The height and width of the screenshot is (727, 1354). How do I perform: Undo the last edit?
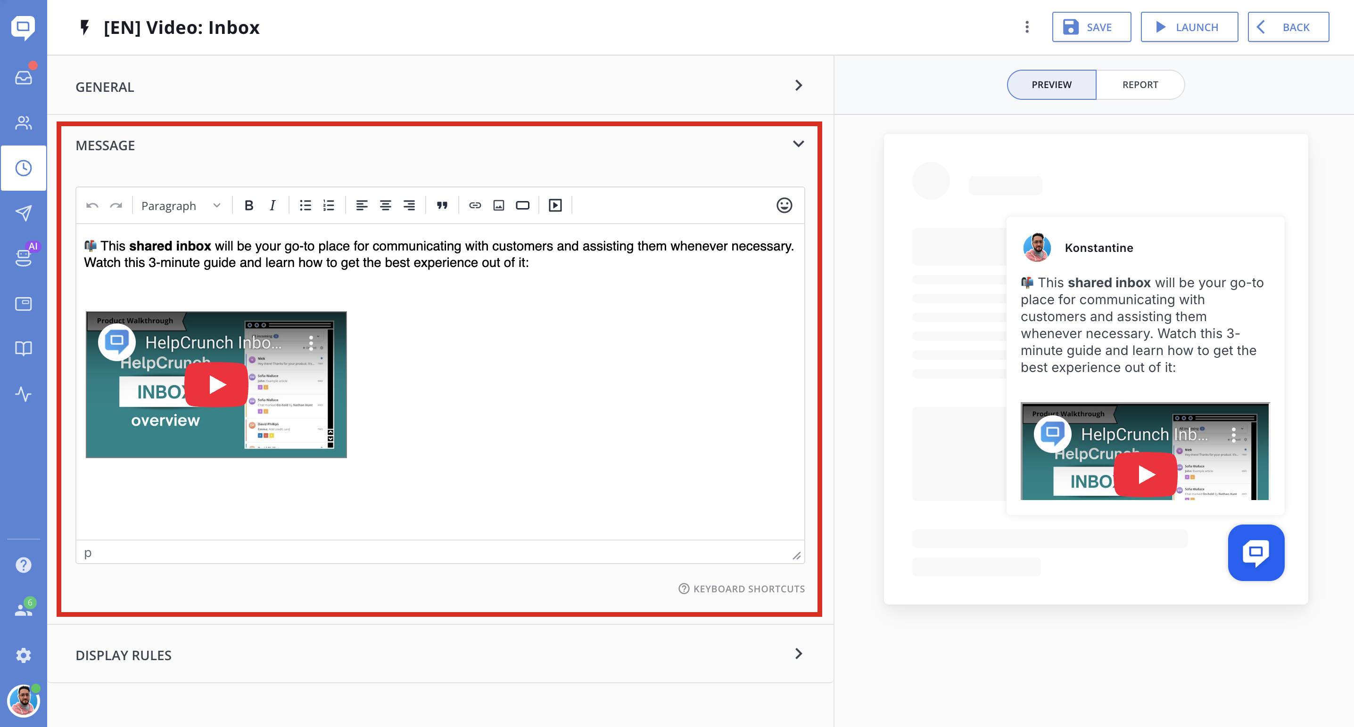[x=92, y=205]
